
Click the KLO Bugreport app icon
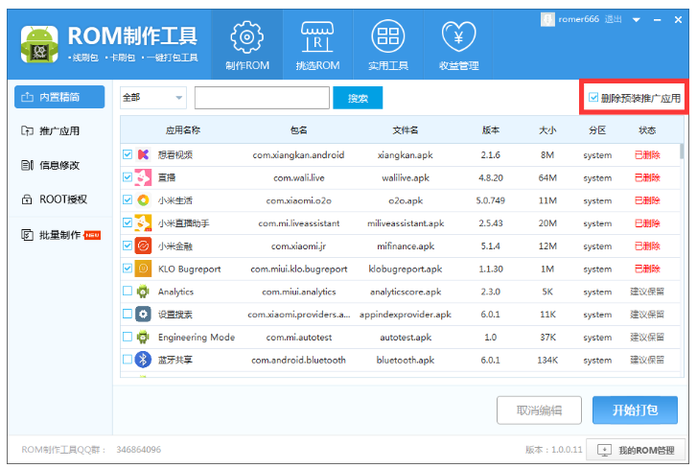pyautogui.click(x=143, y=269)
